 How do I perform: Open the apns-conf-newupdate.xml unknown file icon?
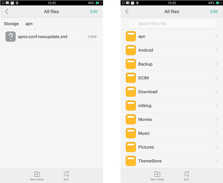pos(10,37)
